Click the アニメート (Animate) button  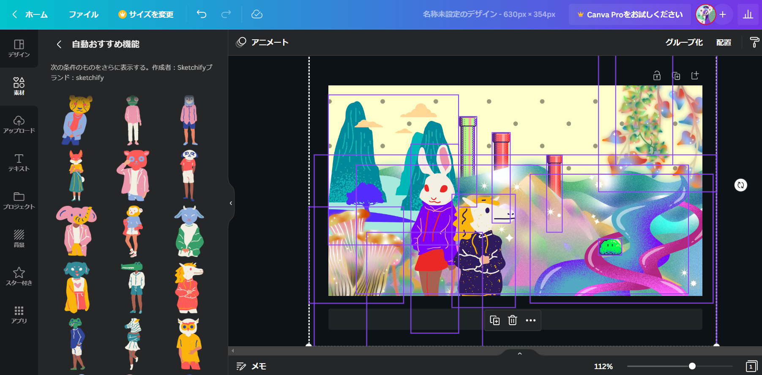pyautogui.click(x=262, y=42)
